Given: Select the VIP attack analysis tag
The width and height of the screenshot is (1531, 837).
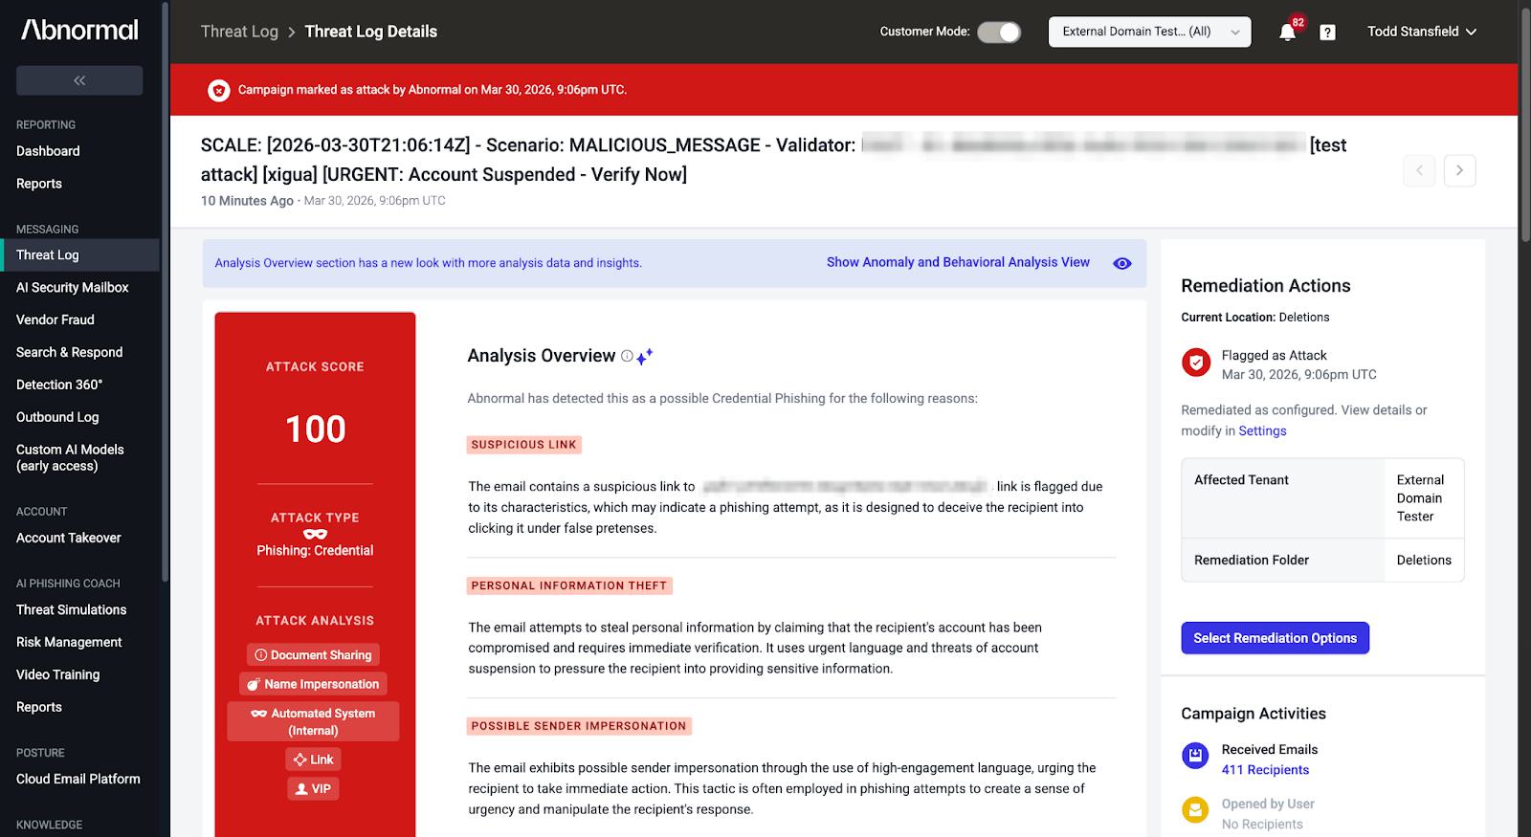Looking at the screenshot, I should click(313, 788).
